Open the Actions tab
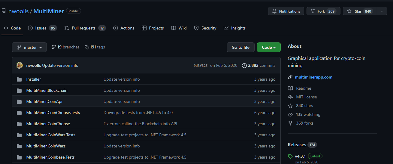Image resolution: width=393 pixels, height=164 pixels. point(124,28)
